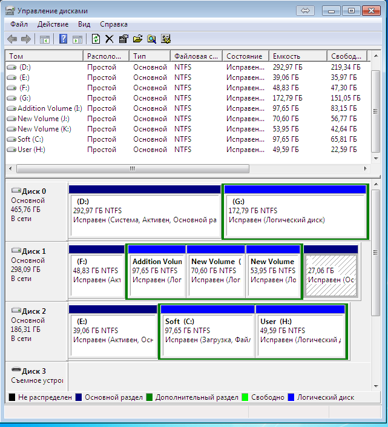Click blue Логический диск legend swatch
The width and height of the screenshot is (388, 427).
(291, 397)
